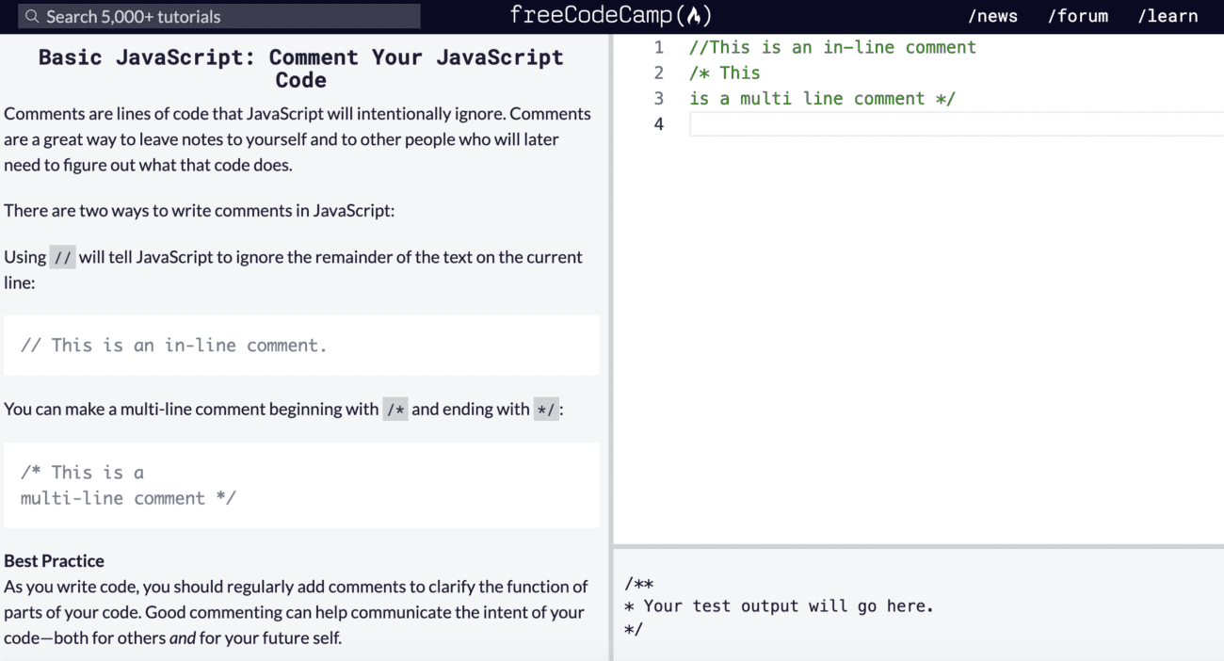Click the search magnifier icon
The image size is (1224, 661).
30,16
